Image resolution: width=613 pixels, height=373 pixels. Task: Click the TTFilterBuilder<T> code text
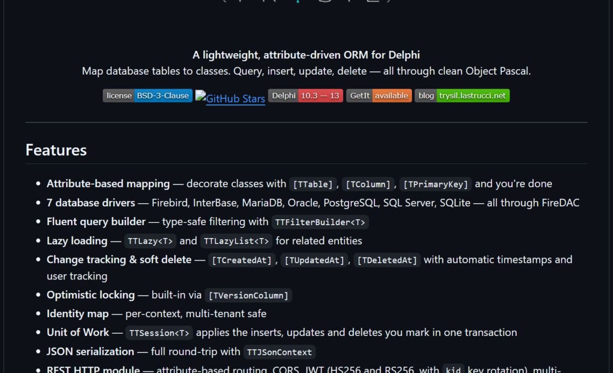[x=320, y=222]
